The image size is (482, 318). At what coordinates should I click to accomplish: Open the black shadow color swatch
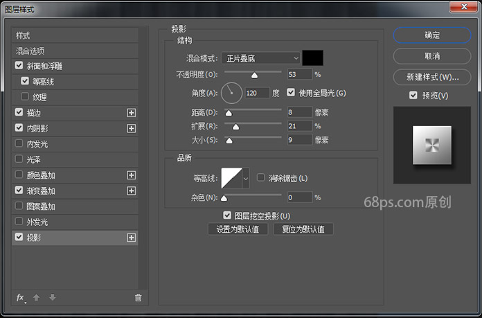click(312, 58)
